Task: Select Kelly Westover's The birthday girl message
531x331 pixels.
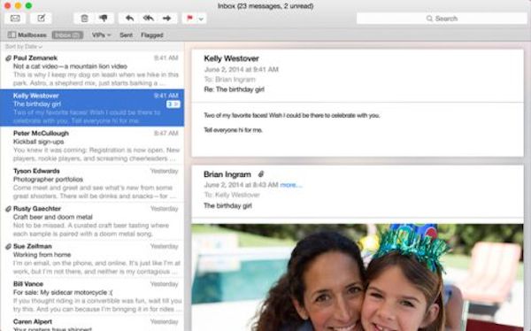Action: (92, 108)
